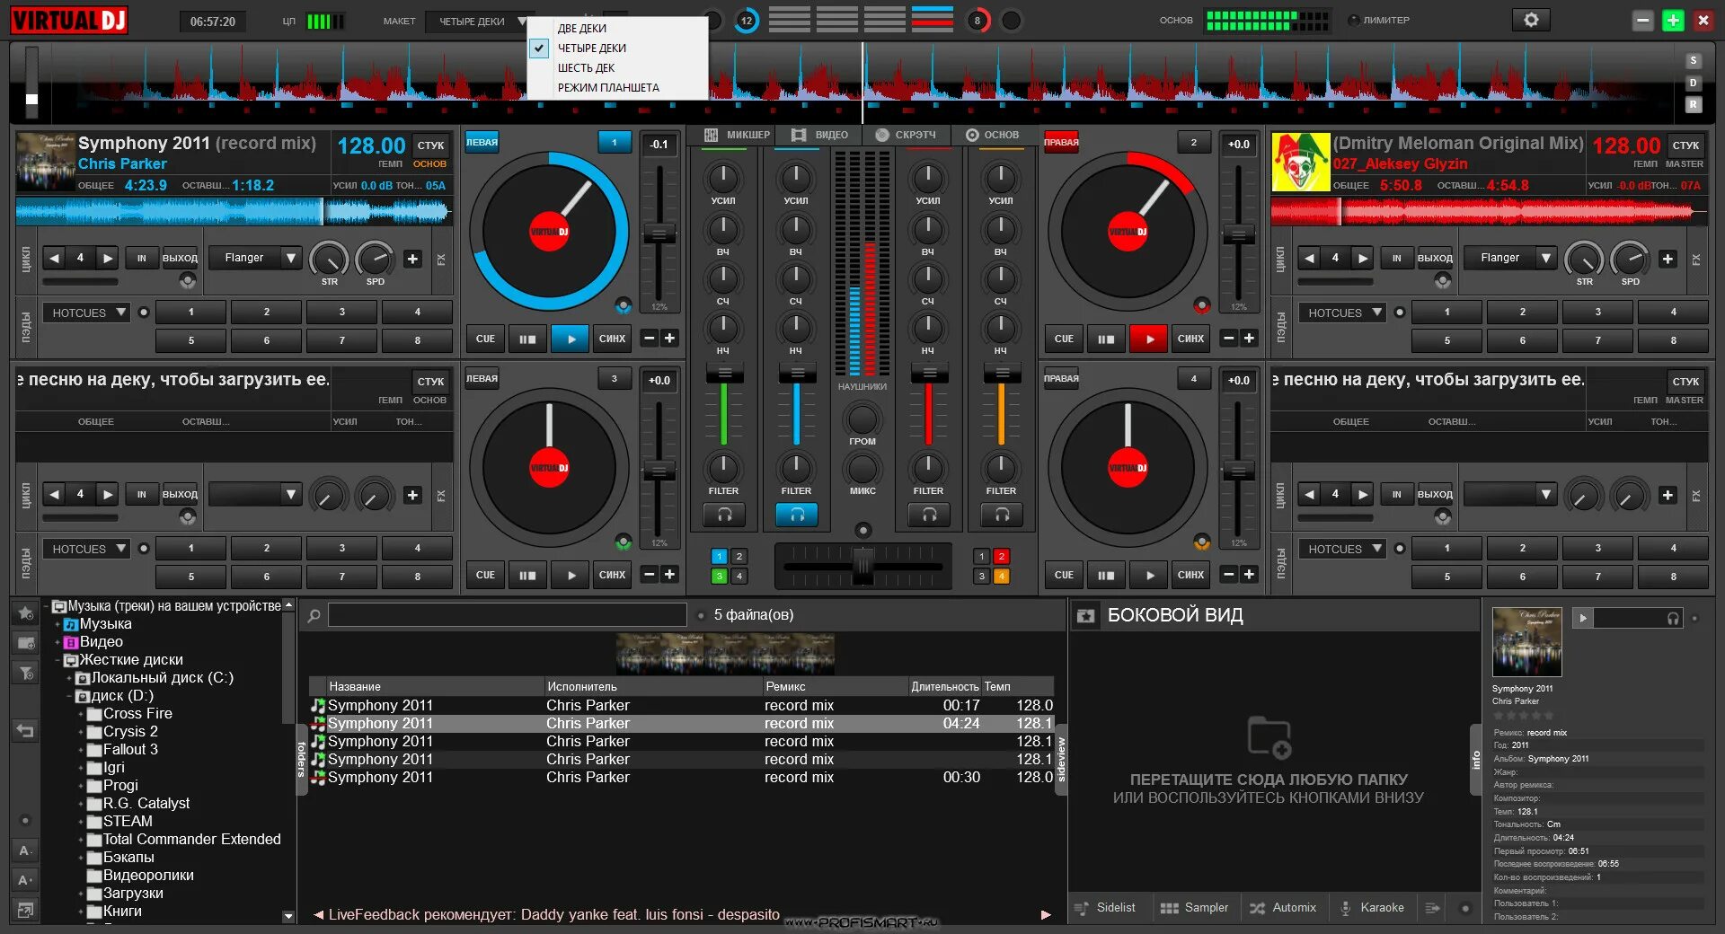Screen dimensions: 1725x934
Task: Pause deck 1 with the pause button
Action: 527,339
